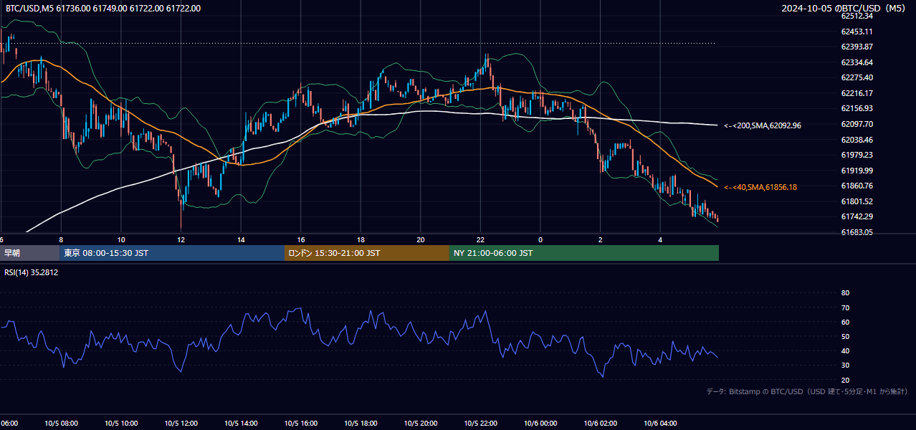This screenshot has width=916, height=430.
Task: Click price axis label 62038.46
Action: point(857,140)
